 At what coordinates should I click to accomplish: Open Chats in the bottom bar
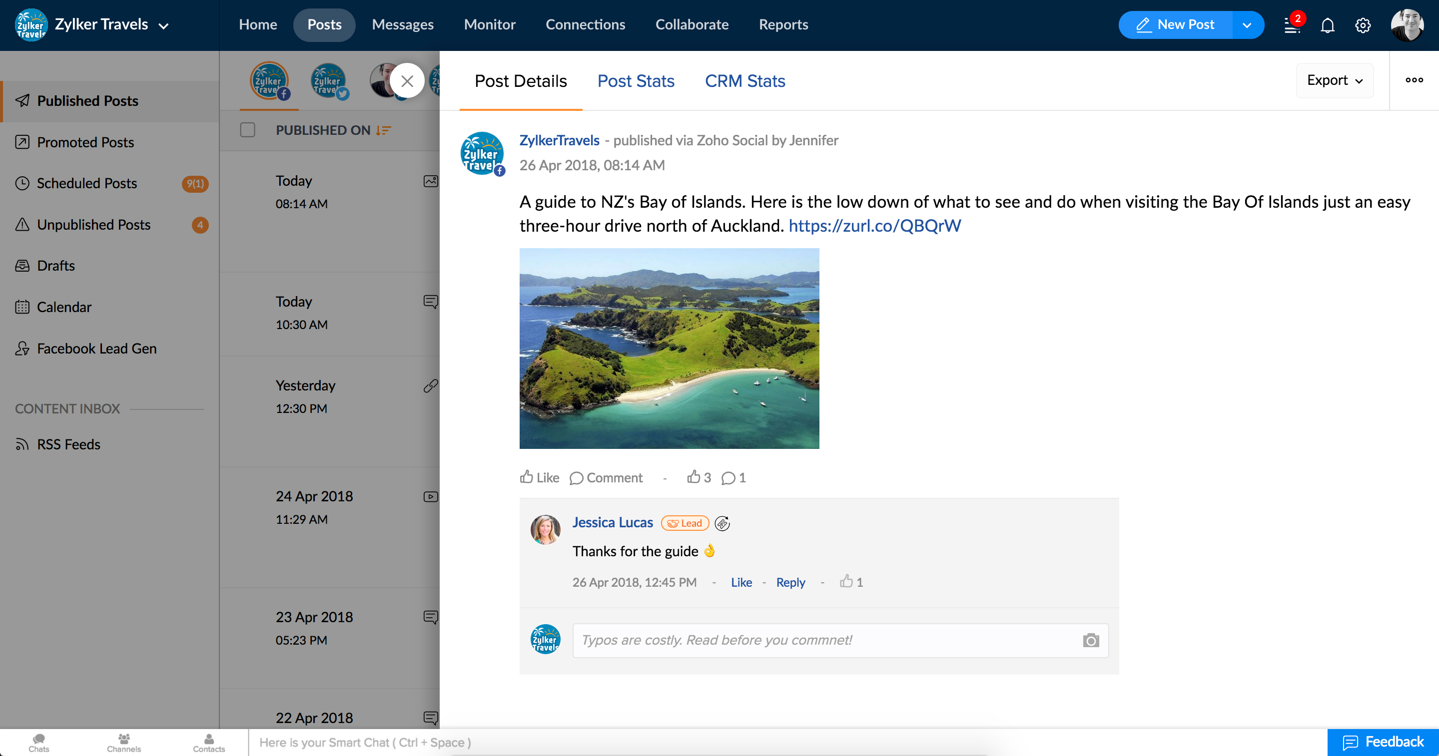coord(38,743)
